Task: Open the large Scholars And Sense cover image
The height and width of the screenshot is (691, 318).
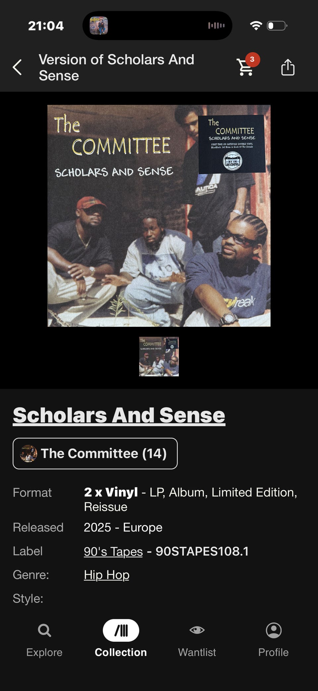Action: (159, 216)
